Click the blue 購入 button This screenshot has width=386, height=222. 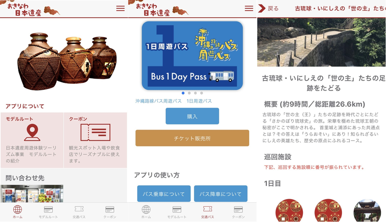tap(192, 116)
